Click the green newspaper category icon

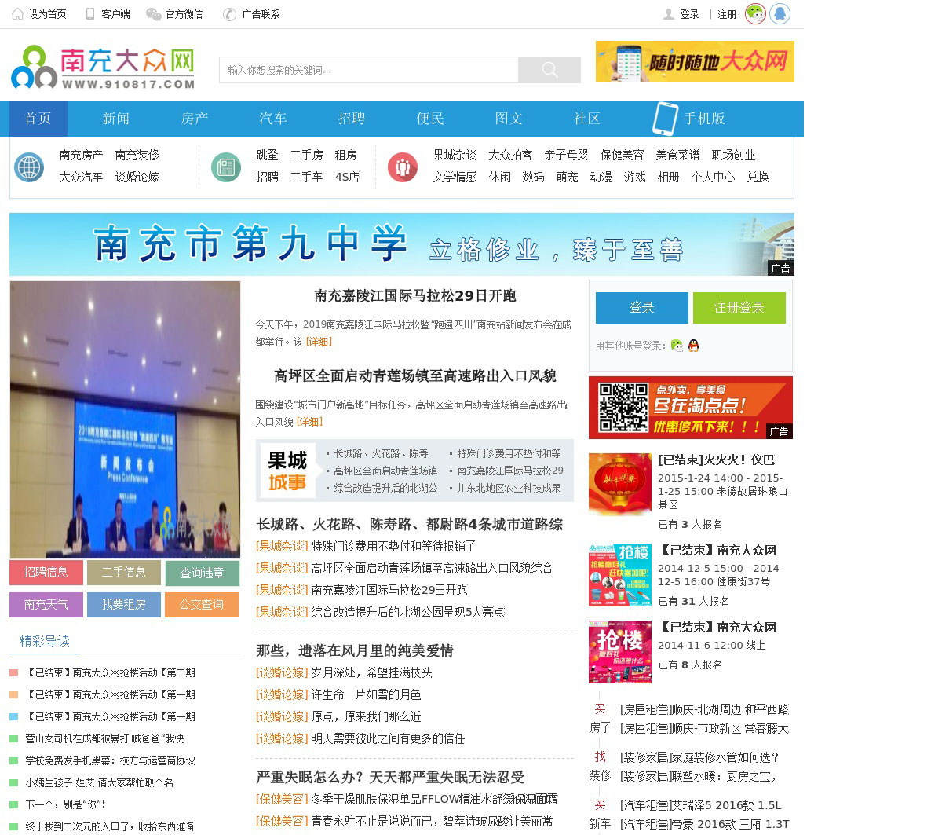coord(226,167)
